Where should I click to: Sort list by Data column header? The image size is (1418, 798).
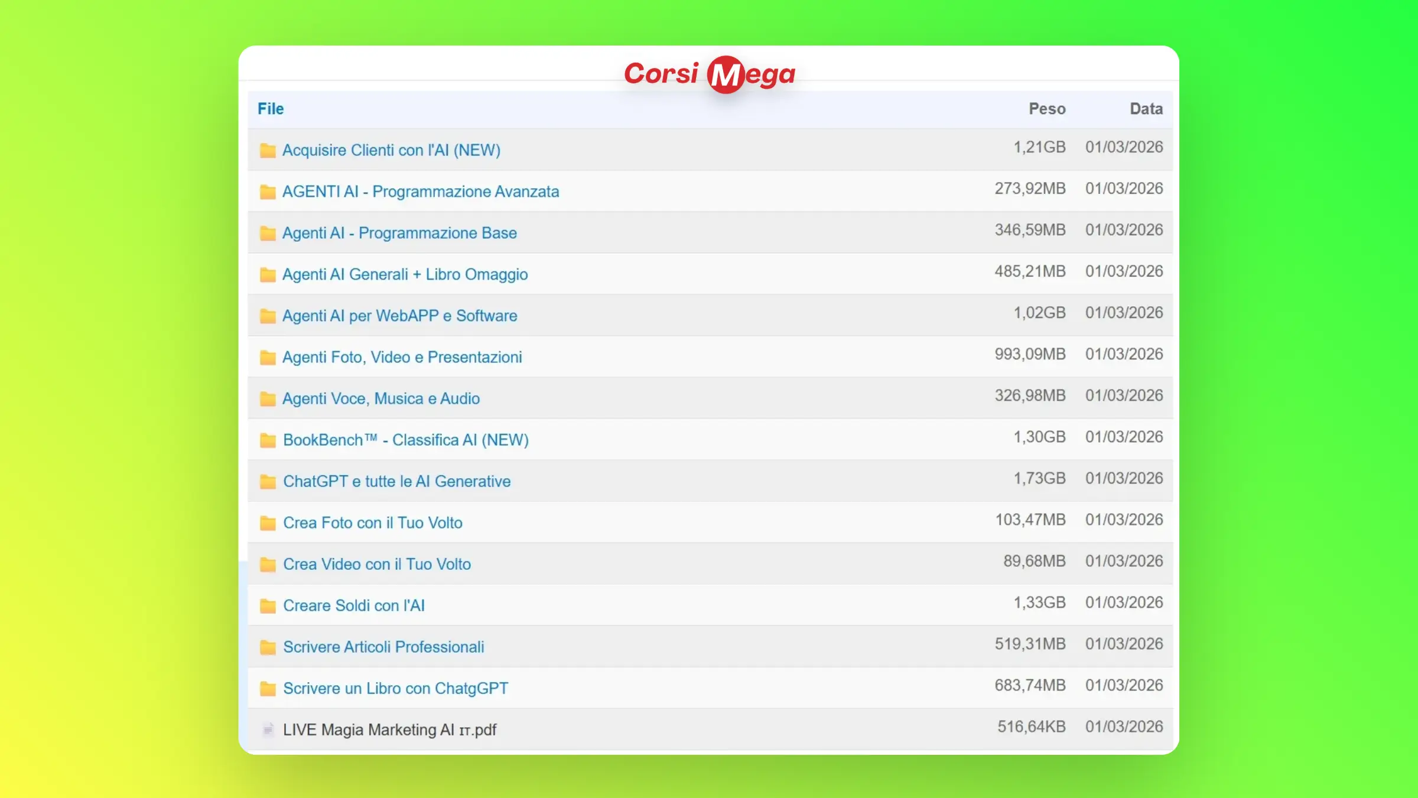click(x=1146, y=109)
